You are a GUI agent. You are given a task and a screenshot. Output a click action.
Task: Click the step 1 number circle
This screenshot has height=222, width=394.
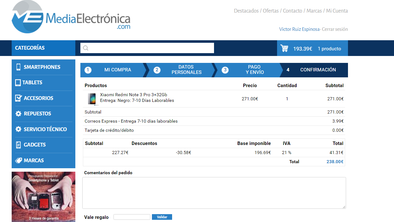click(x=88, y=70)
